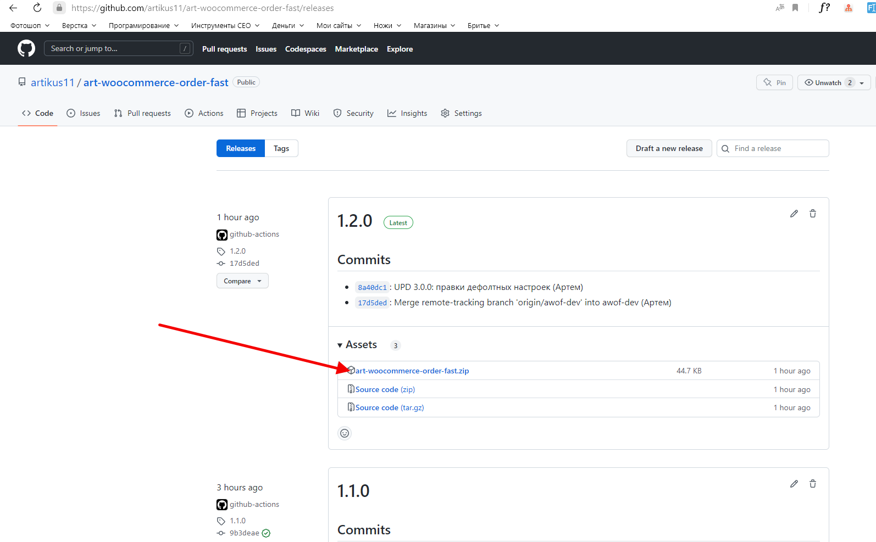
Task: Open commit 8a40dc1 link
Action: pos(373,287)
